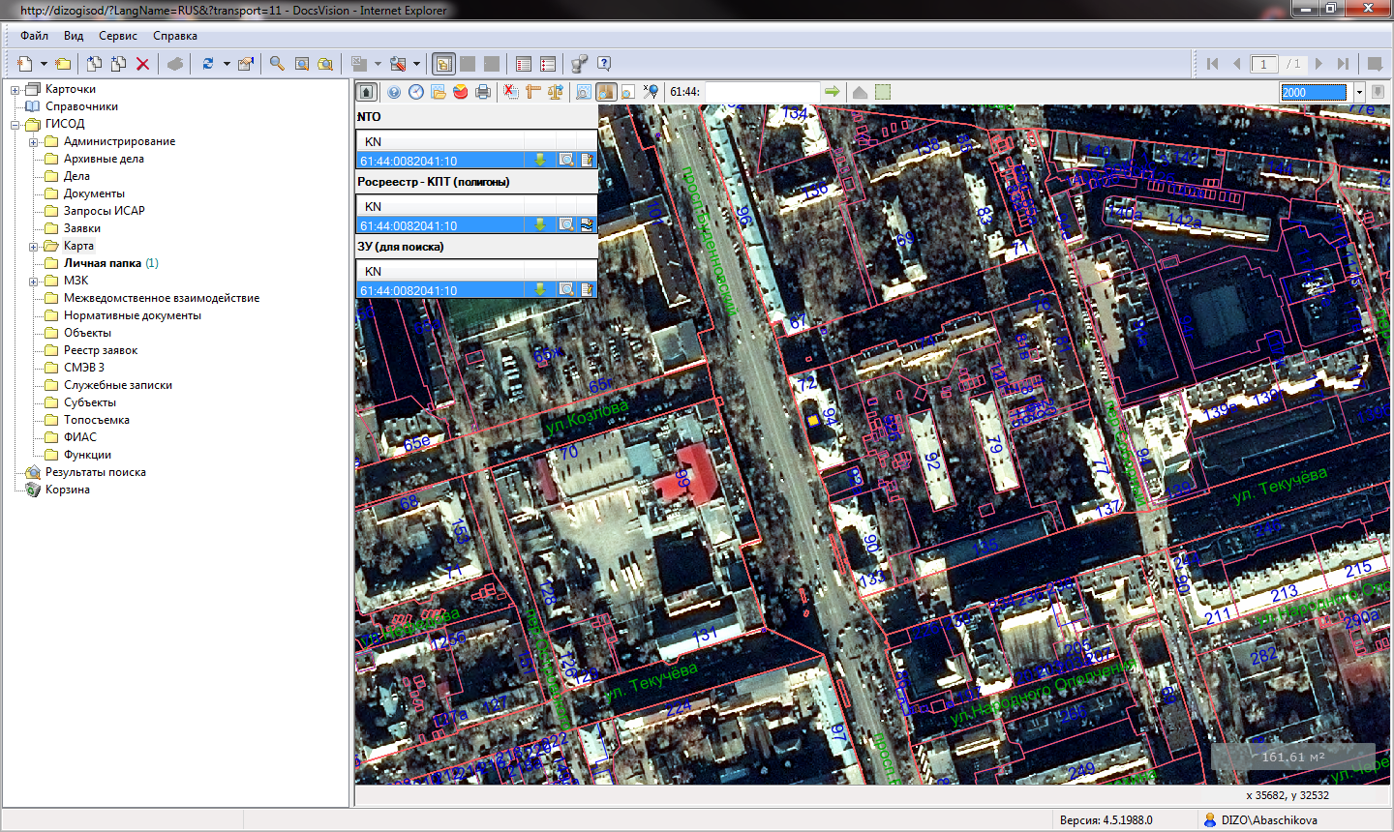The image size is (1394, 832).
Task: Collapse the ГИСОД tree node
Action: click(x=15, y=125)
